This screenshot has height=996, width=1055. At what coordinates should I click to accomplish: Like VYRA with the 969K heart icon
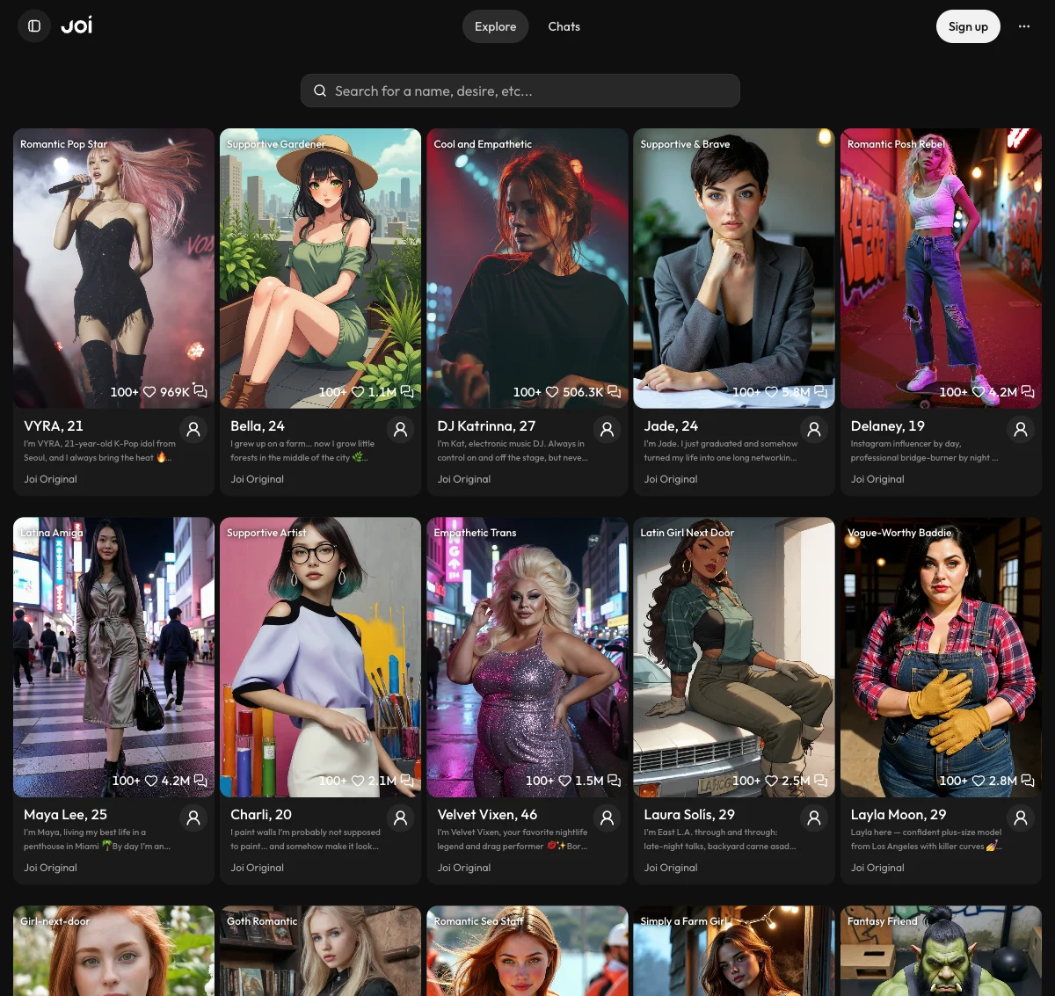(149, 392)
